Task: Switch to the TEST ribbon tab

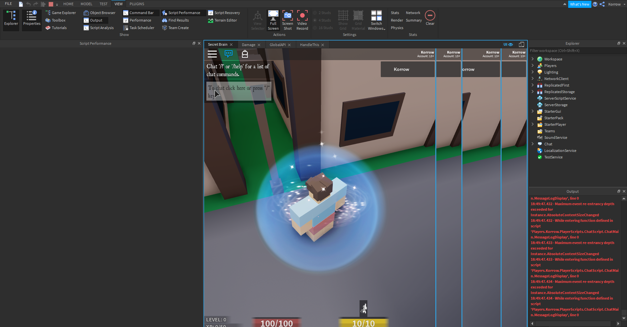Action: pyautogui.click(x=104, y=4)
